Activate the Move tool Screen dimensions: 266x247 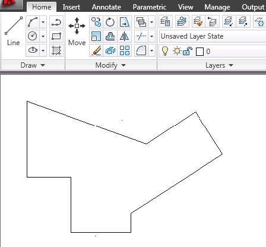pos(77,31)
